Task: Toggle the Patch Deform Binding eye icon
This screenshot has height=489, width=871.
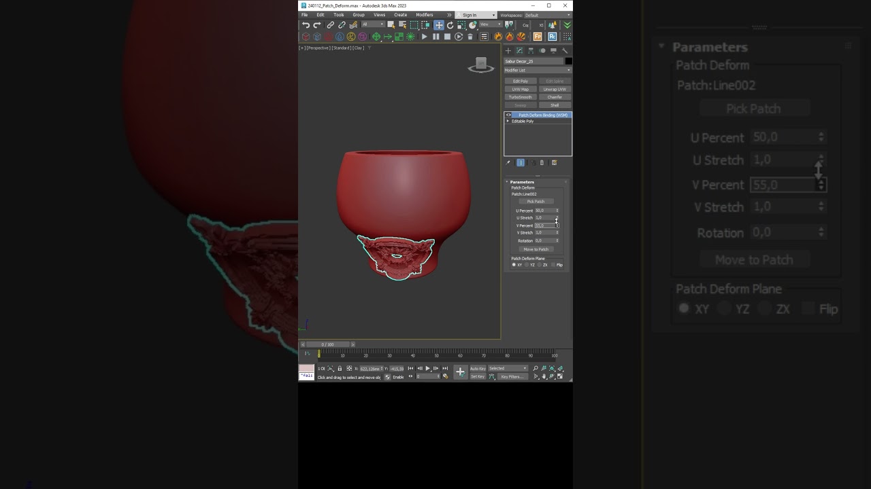Action: click(508, 115)
